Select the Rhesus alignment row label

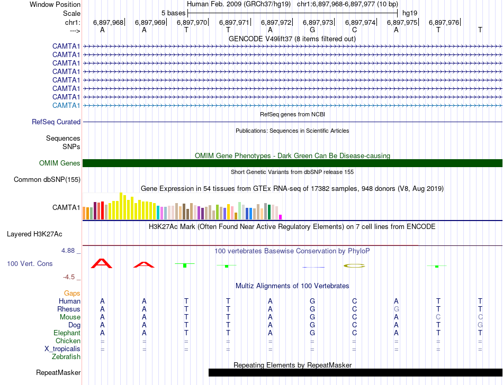point(69,309)
